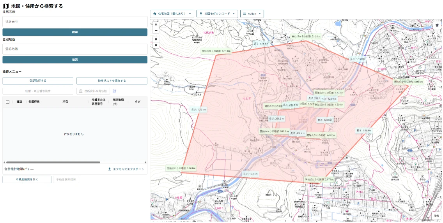
Task: Click the 2.07 km distance label on map
Action: [319, 179]
